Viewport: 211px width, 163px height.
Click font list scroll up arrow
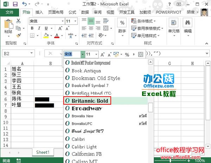point(151,62)
